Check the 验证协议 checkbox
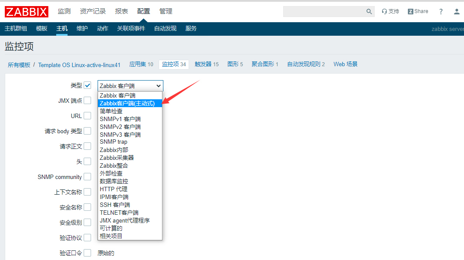 (x=87, y=237)
